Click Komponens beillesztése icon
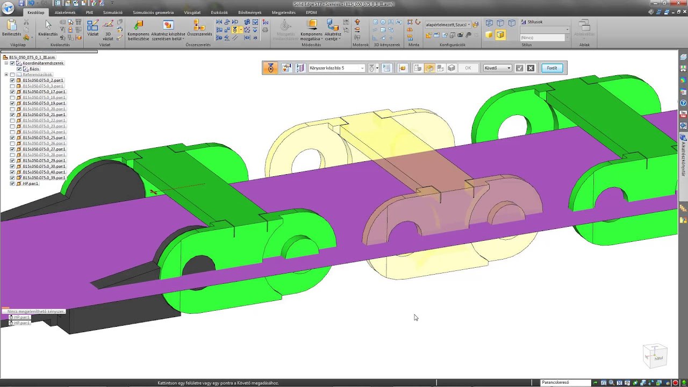 click(x=138, y=25)
